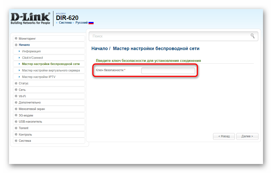Click the Russian flag icon
The image size is (272, 173).
[x=91, y=23]
